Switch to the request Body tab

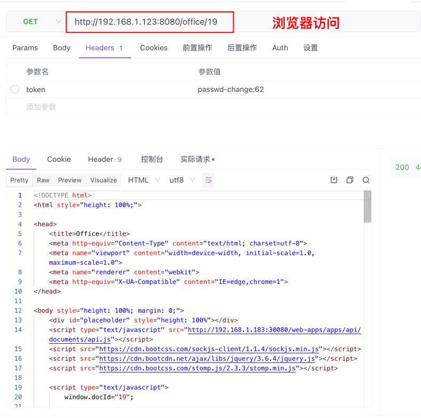pyautogui.click(x=61, y=48)
